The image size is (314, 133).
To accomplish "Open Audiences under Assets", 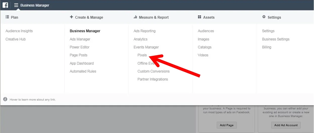I will (206, 31).
